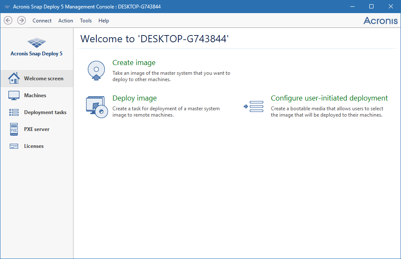Click the Create image link
401x259 pixels.
click(x=134, y=63)
